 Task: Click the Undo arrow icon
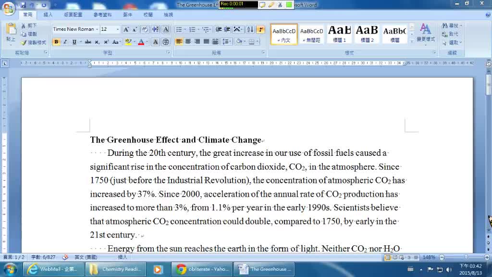pos(32,5)
